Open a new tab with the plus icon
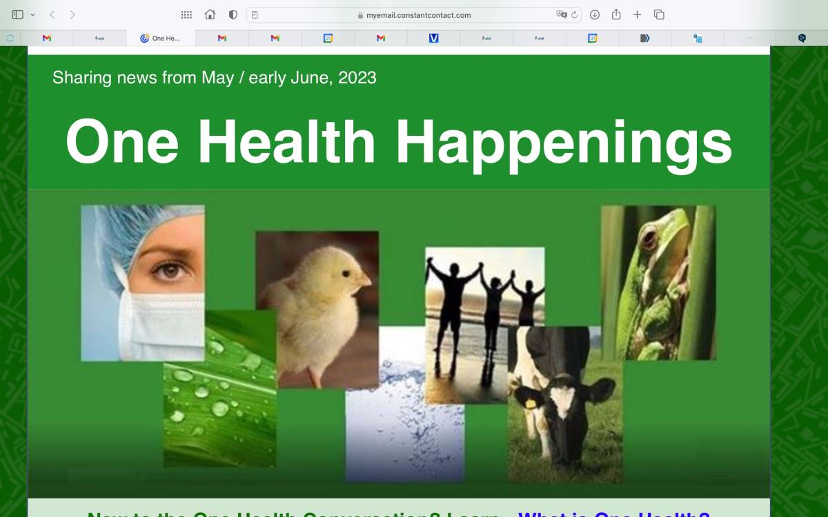The height and width of the screenshot is (517, 828). click(x=636, y=14)
